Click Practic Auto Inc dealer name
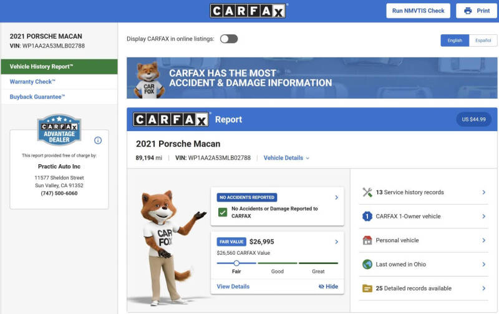 coord(59,167)
